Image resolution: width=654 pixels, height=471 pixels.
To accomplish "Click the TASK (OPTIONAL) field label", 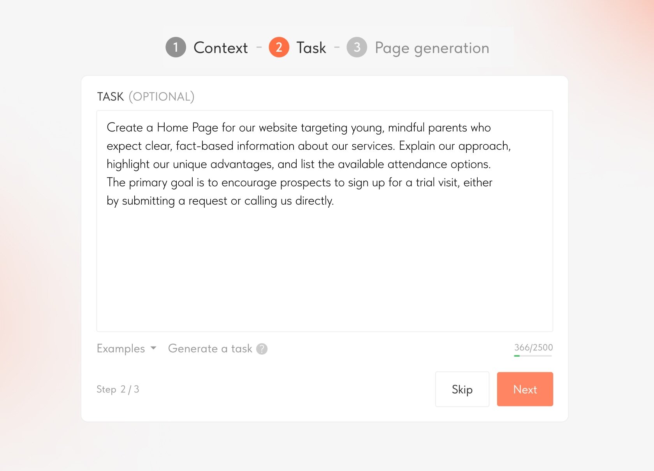I will (146, 96).
